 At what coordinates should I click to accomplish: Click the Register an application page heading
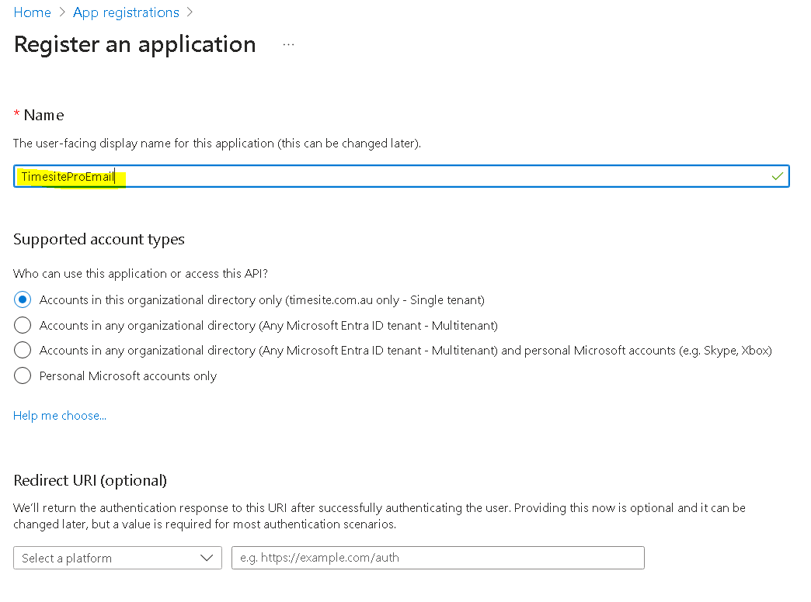(135, 44)
